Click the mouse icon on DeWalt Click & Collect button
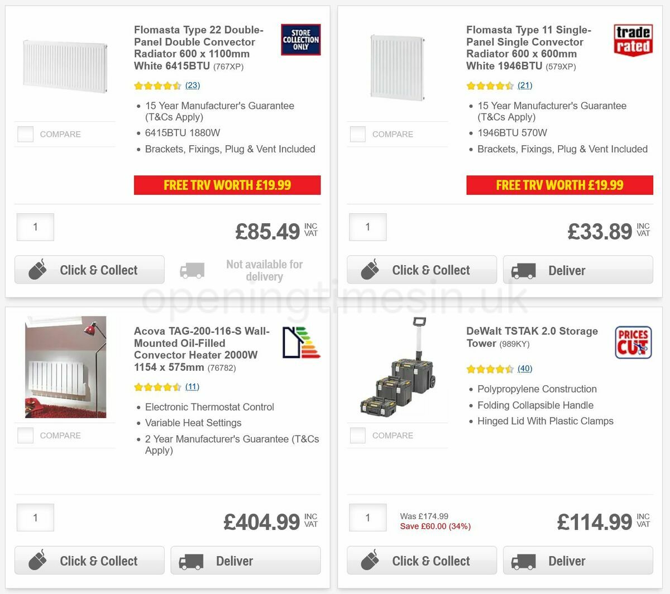The width and height of the screenshot is (670, 594). [x=368, y=560]
